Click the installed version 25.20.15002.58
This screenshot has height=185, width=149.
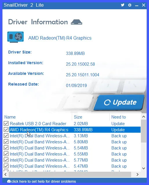80,64
